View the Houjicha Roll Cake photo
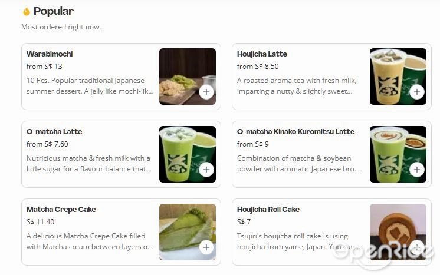 [x=398, y=232]
